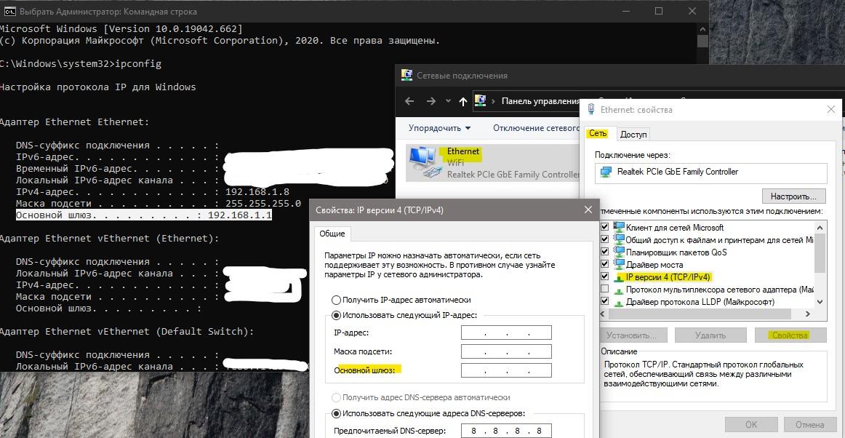The image size is (845, 438).
Task: Click the Протокол мультиплексора protocol icon
Action: click(x=619, y=290)
